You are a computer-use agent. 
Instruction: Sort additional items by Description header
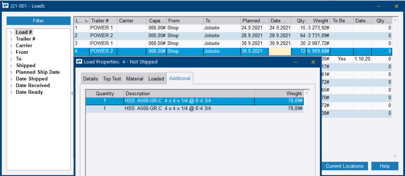[189, 93]
